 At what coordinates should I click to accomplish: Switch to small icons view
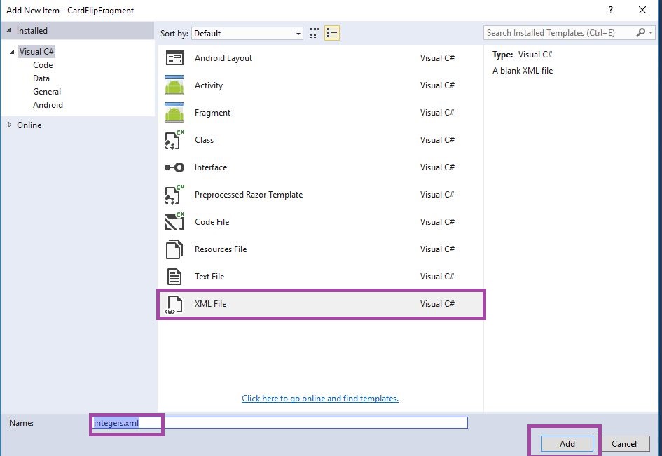click(315, 33)
